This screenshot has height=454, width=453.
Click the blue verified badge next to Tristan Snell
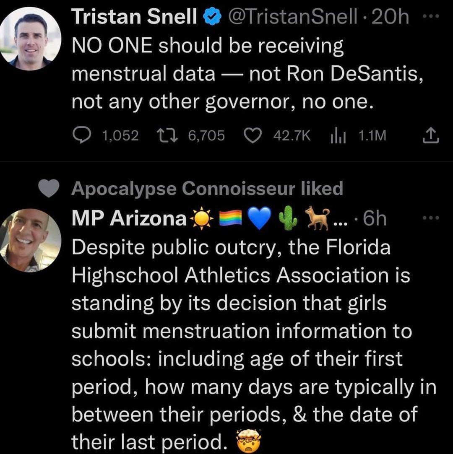(x=212, y=17)
